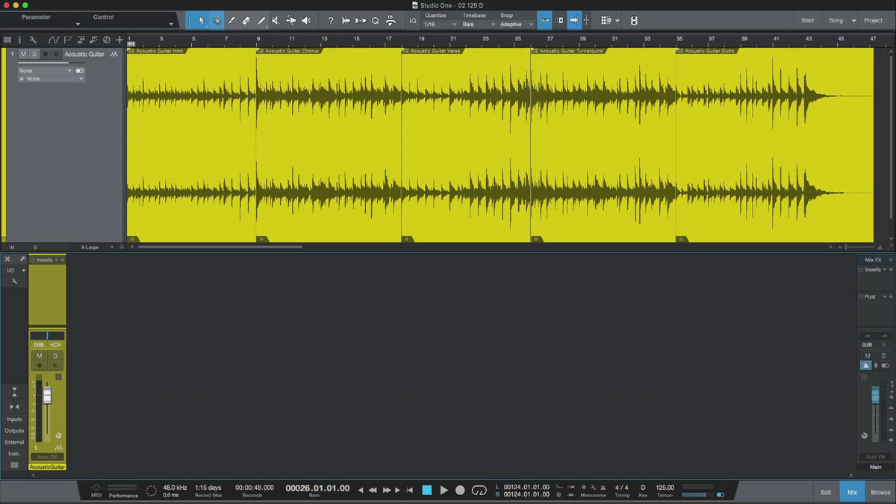Choose the Eraser tool
896x504 pixels.
coord(246,21)
